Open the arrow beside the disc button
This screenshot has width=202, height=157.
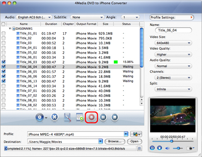point(46,118)
